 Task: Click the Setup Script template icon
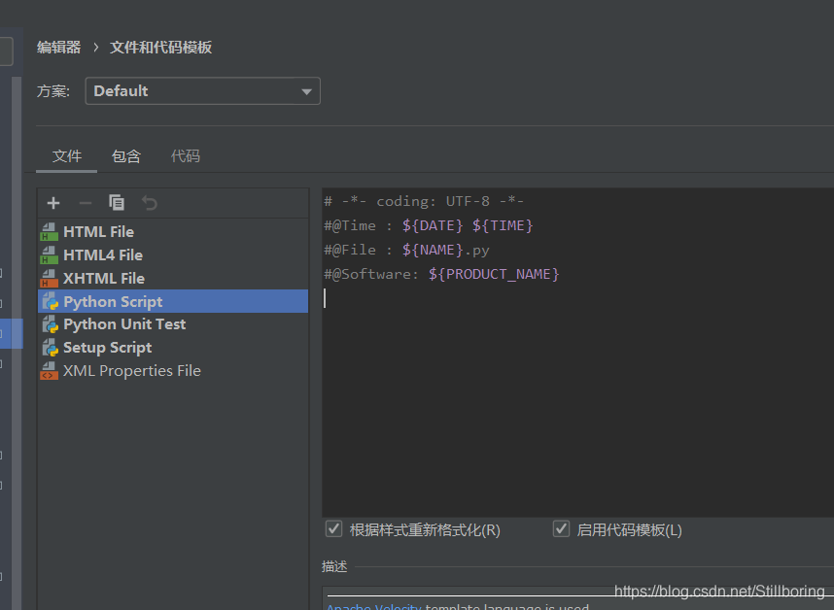click(x=50, y=347)
